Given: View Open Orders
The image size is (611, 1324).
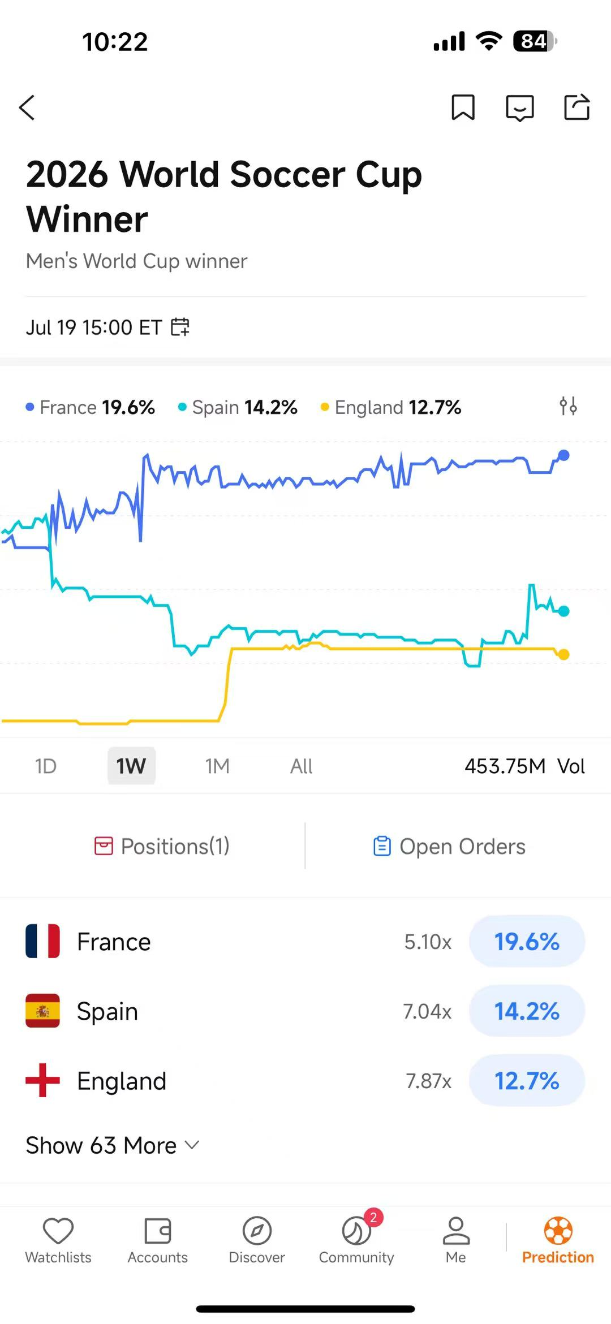Looking at the screenshot, I should coord(449,847).
